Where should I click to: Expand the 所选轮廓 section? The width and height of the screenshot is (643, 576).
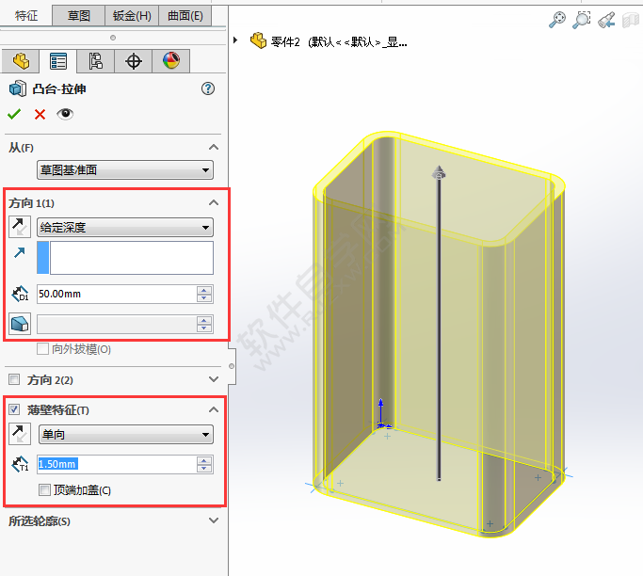coord(214,520)
